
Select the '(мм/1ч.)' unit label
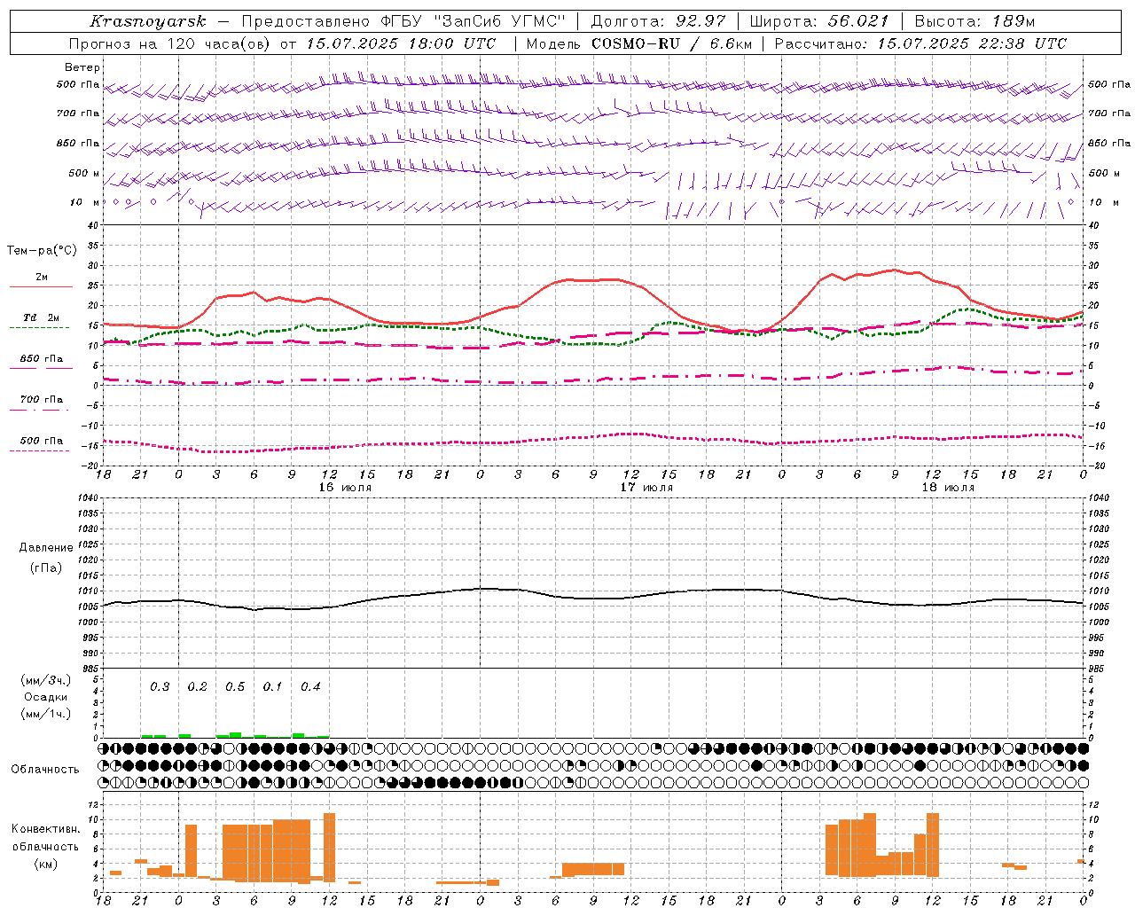tap(45, 714)
